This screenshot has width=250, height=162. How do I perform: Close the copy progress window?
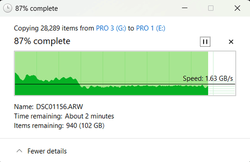pos(237,8)
